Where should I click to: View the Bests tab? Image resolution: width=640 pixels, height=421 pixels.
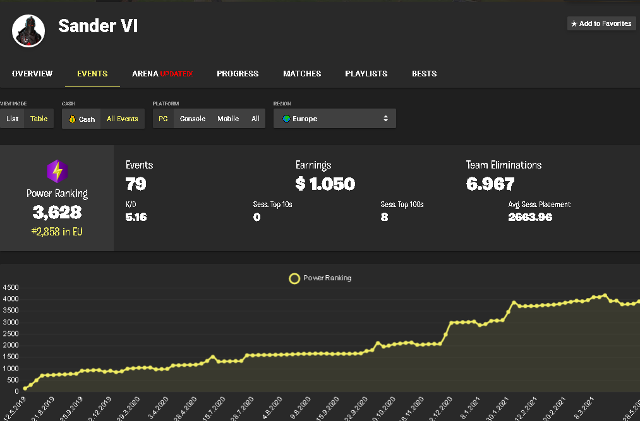pos(424,73)
